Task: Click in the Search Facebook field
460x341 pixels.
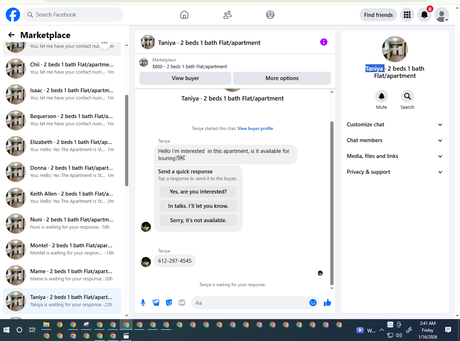Action: [x=73, y=15]
